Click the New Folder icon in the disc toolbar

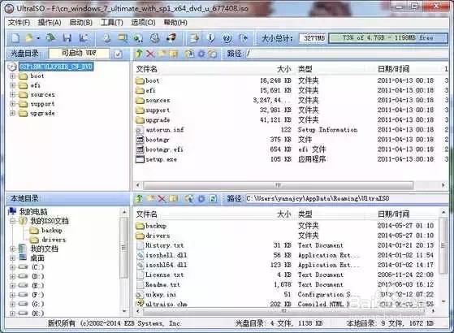point(162,54)
